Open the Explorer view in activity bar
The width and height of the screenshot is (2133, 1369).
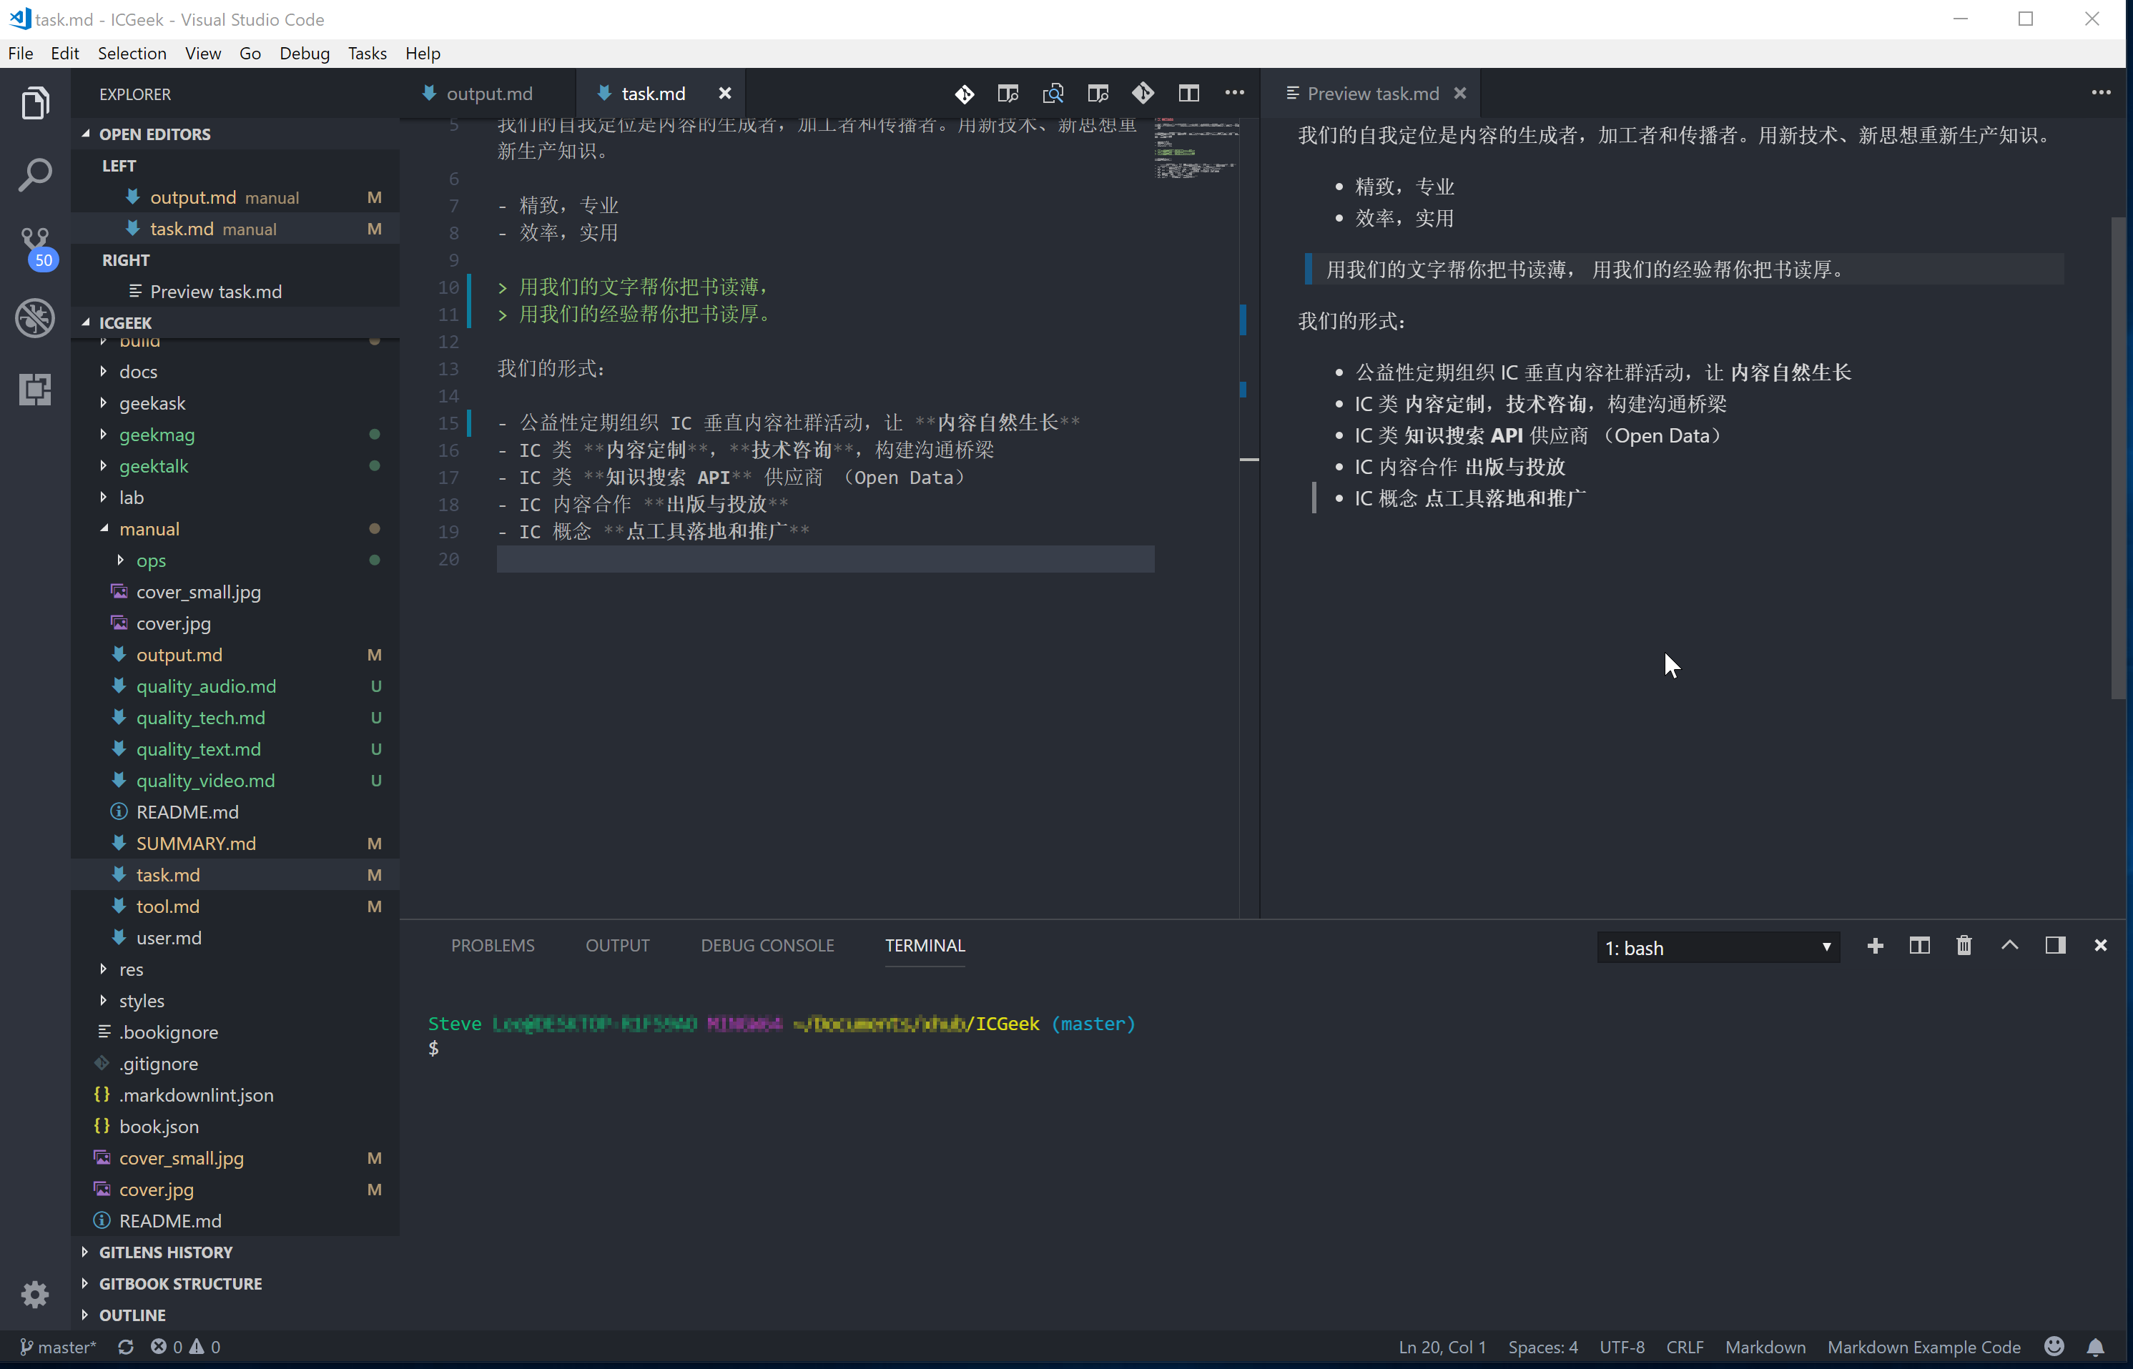click(36, 103)
